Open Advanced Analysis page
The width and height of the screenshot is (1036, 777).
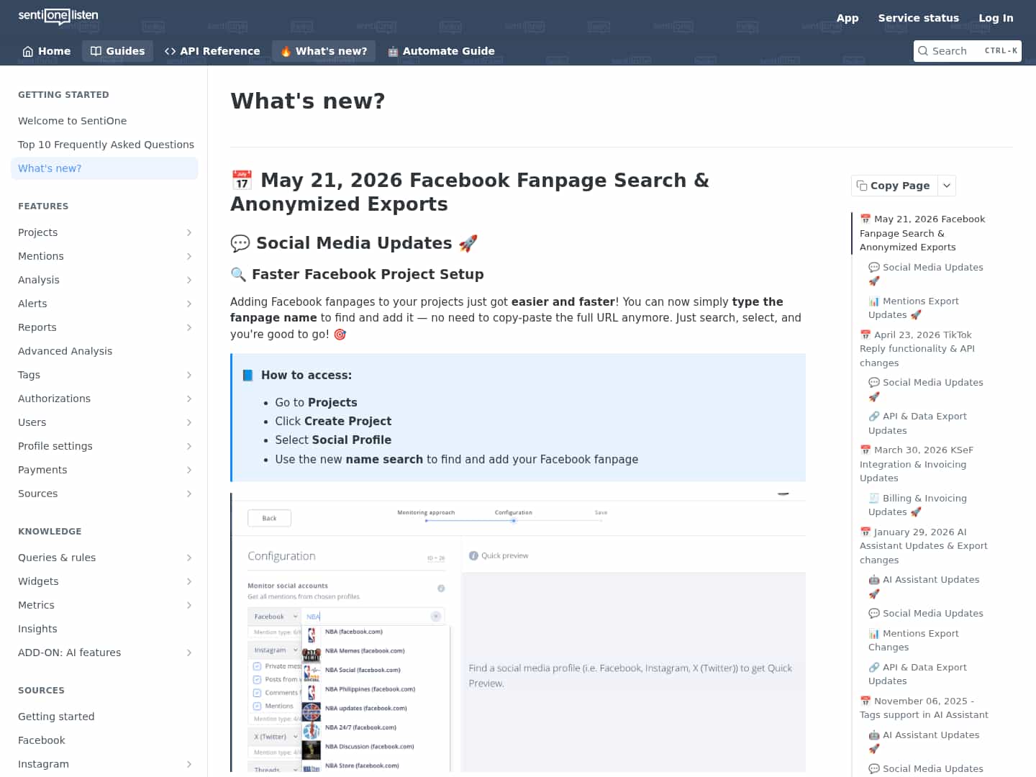(x=104, y=351)
